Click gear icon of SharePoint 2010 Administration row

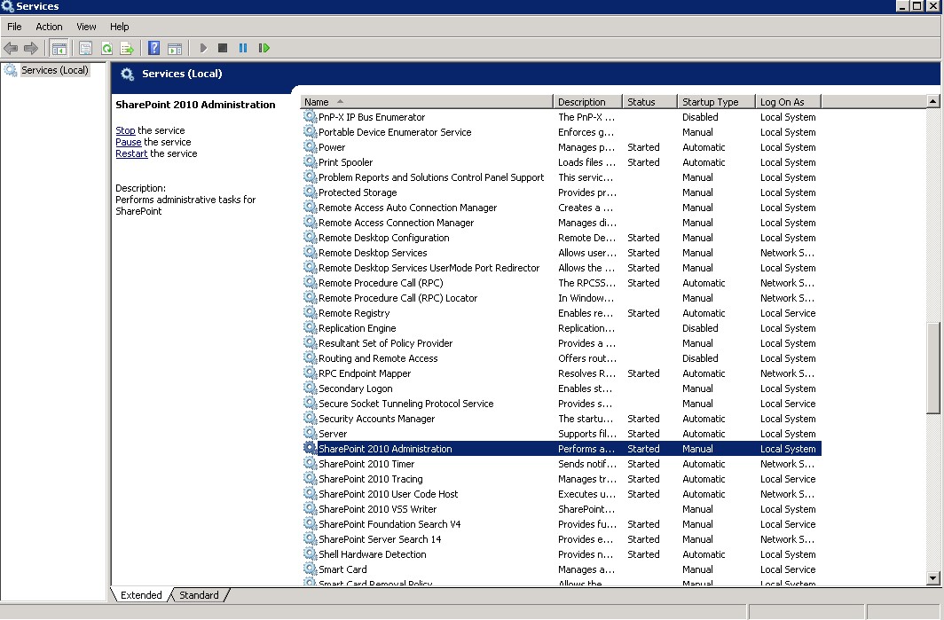310,449
